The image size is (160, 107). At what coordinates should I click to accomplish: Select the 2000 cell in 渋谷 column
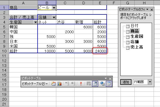point(65,32)
